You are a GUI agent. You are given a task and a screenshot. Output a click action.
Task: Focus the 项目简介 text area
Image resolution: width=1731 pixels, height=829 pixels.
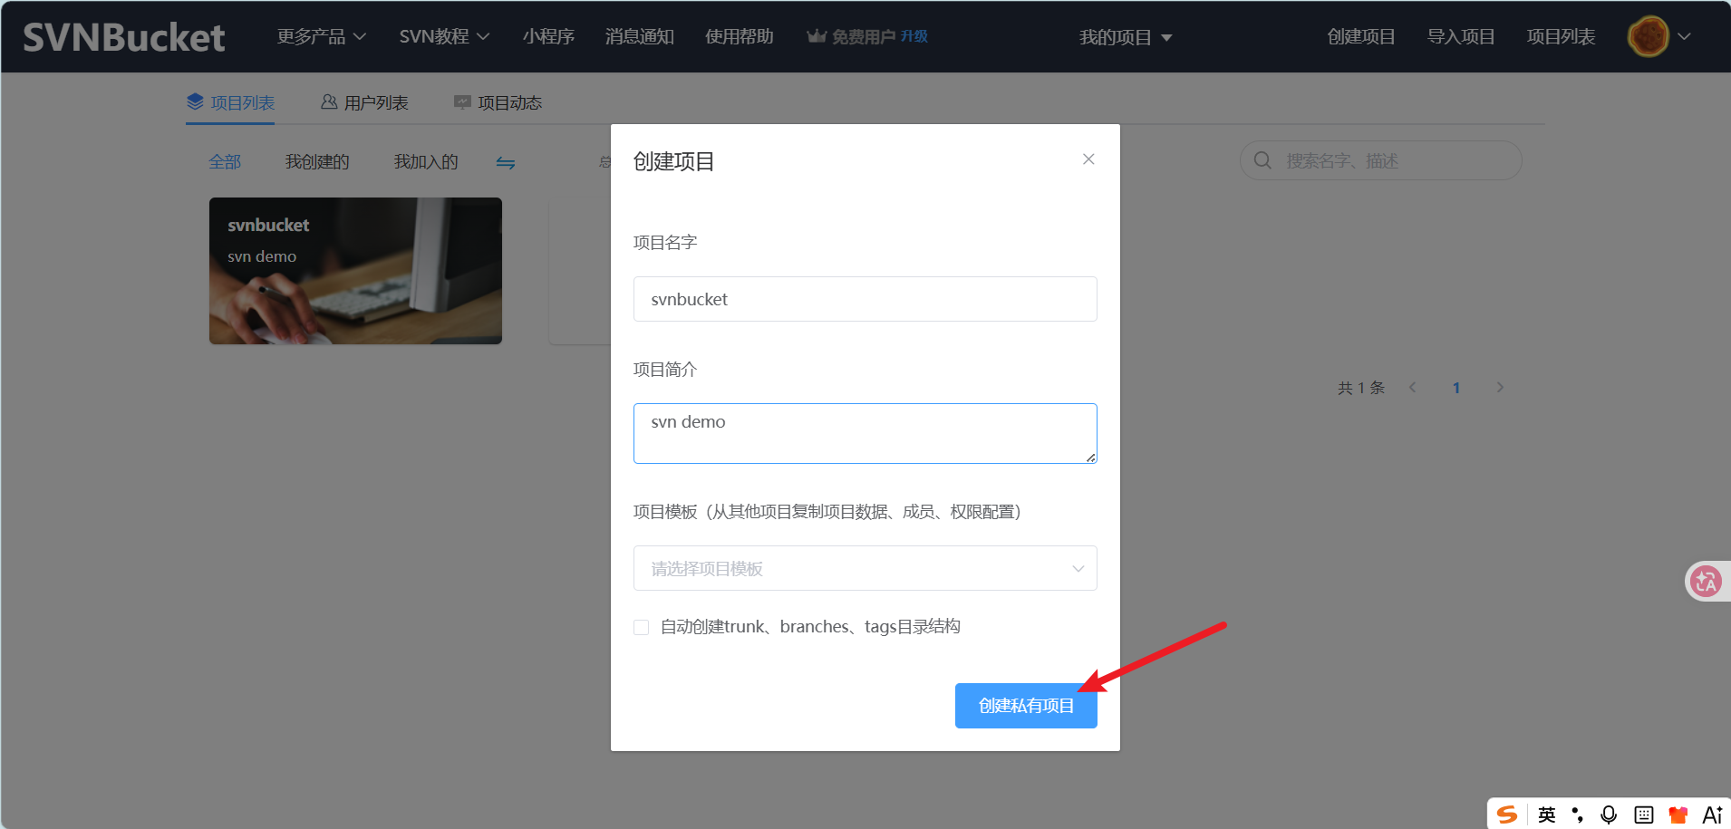click(x=865, y=433)
